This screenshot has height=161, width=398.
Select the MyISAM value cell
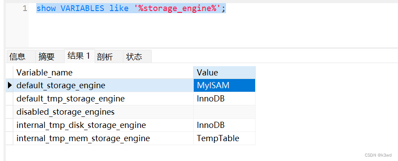tap(224, 85)
